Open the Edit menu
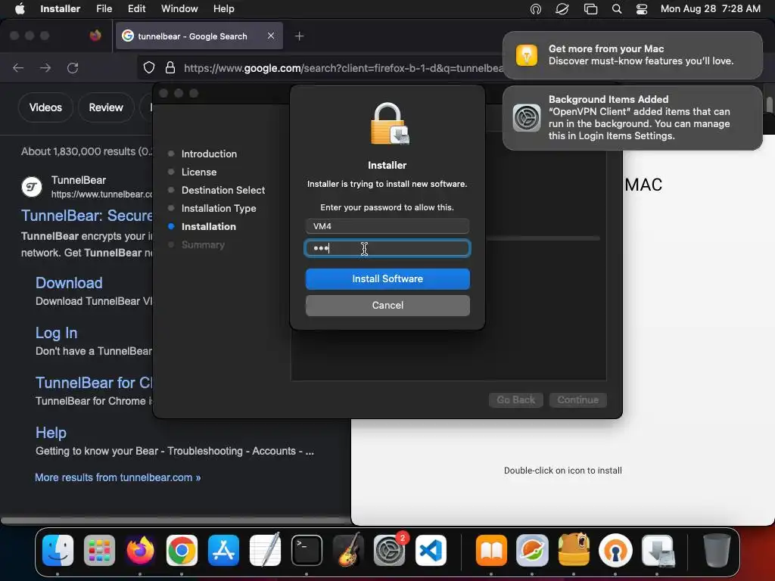This screenshot has width=775, height=581. (x=136, y=8)
